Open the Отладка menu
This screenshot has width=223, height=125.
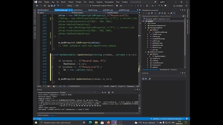78,2
